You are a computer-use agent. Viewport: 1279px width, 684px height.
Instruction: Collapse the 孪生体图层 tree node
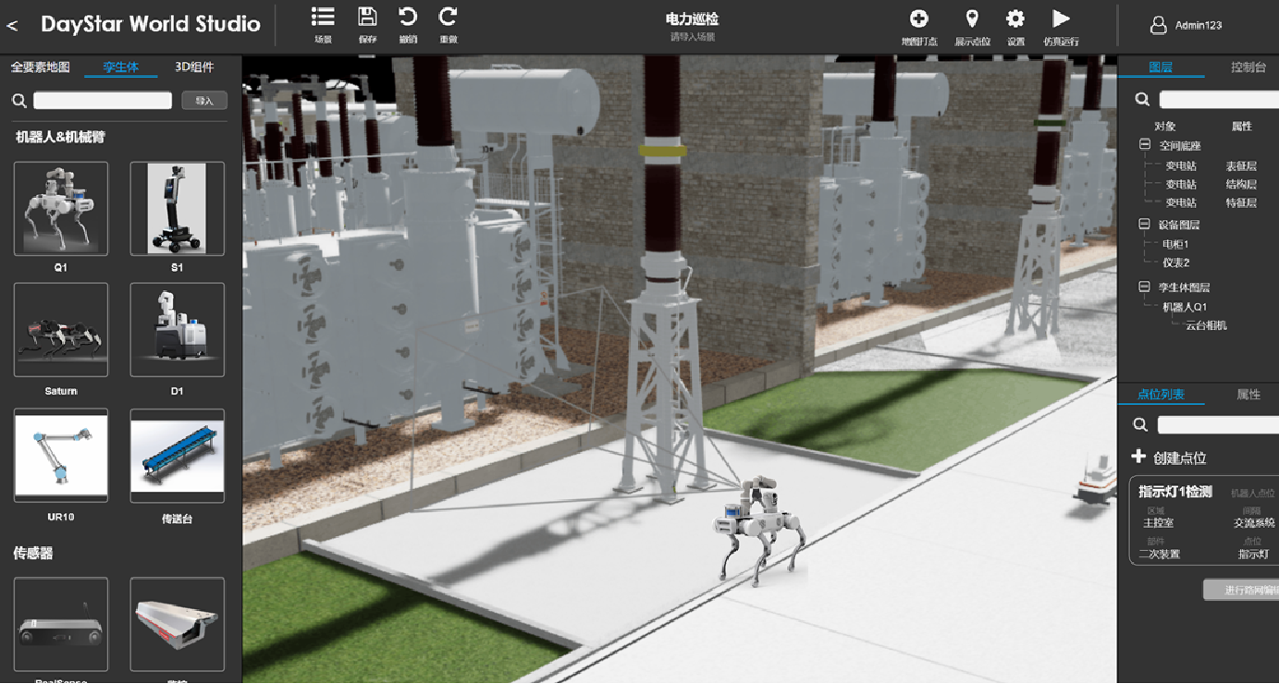1145,287
